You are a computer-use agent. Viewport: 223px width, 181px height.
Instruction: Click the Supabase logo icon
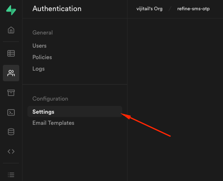[11, 10]
